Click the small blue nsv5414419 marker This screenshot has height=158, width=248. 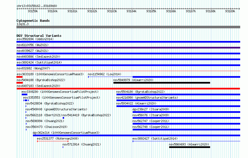tap(64, 118)
